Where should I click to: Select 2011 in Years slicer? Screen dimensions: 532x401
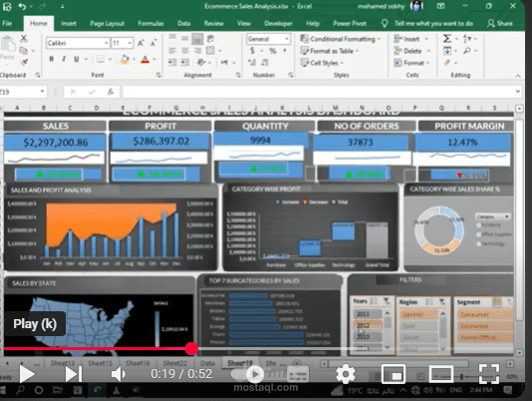[368, 313]
